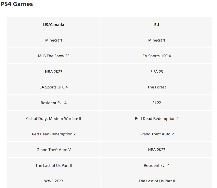Click Red Dead Redemption 2 under EU
Viewport: 217px width, 188px height.
[x=156, y=119]
